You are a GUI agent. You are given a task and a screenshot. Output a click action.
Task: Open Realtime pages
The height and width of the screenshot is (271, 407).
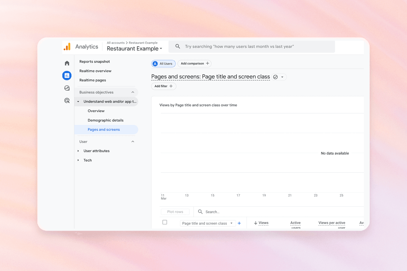(93, 80)
